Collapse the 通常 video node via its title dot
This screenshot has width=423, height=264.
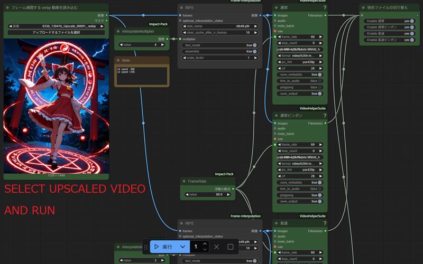click(x=276, y=8)
